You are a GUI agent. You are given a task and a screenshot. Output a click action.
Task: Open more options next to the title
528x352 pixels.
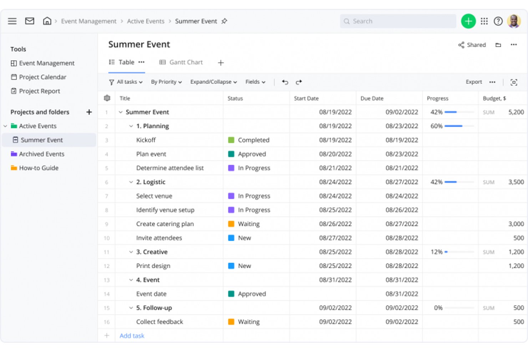tap(513, 45)
